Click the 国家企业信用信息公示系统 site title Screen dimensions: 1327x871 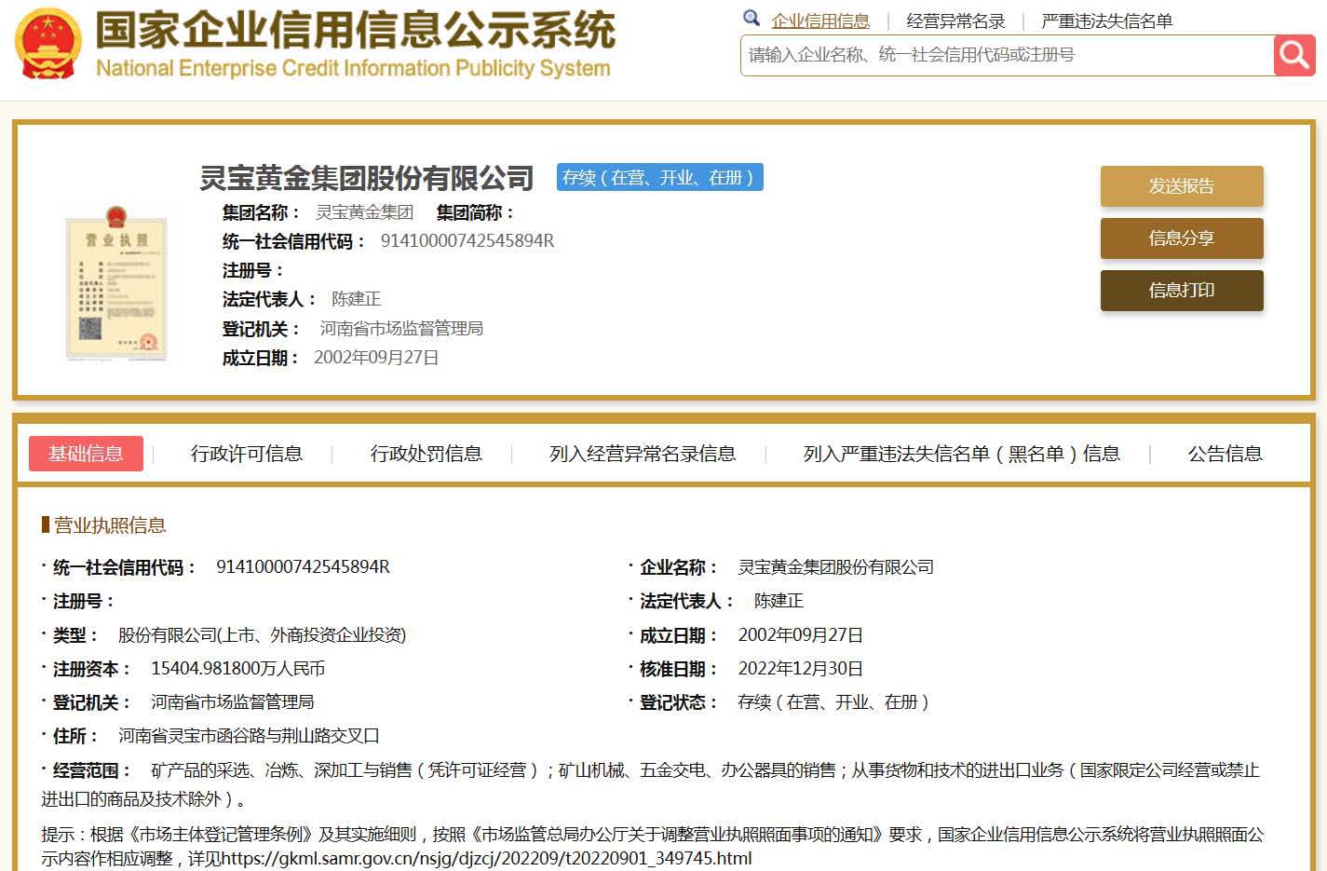tap(355, 30)
